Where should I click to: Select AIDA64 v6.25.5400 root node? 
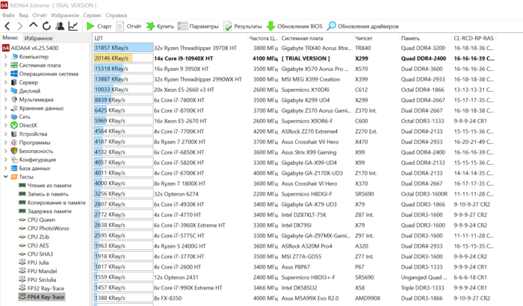[30, 48]
